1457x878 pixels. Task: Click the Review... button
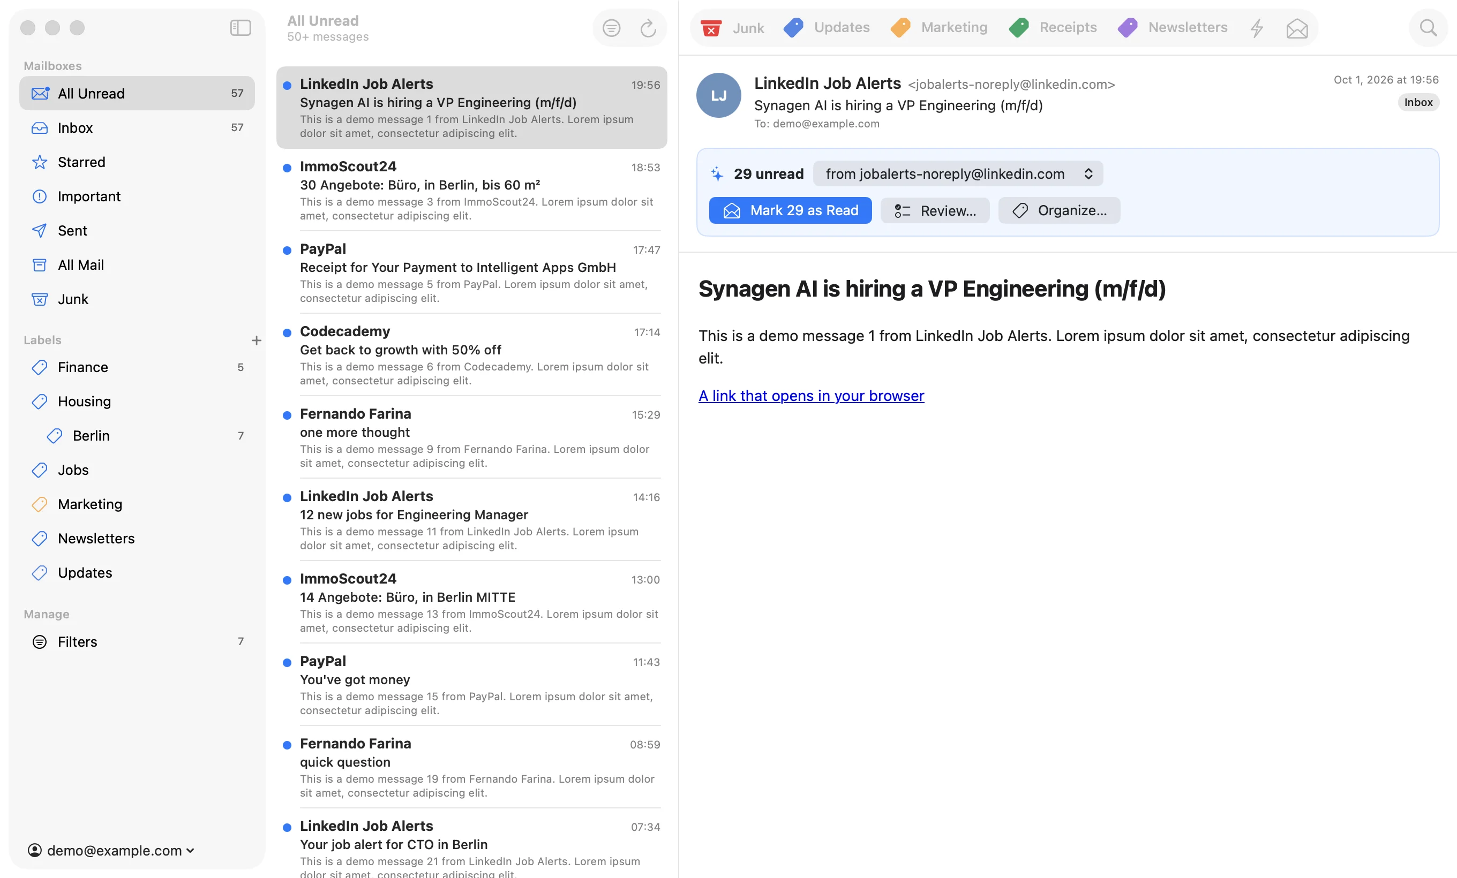(935, 210)
